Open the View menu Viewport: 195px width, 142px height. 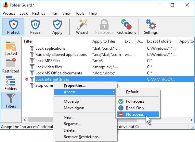click(66, 13)
